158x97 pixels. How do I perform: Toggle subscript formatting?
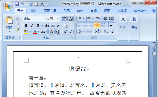53,26
